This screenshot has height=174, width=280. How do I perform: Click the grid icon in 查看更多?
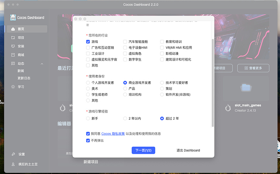pos(246,68)
